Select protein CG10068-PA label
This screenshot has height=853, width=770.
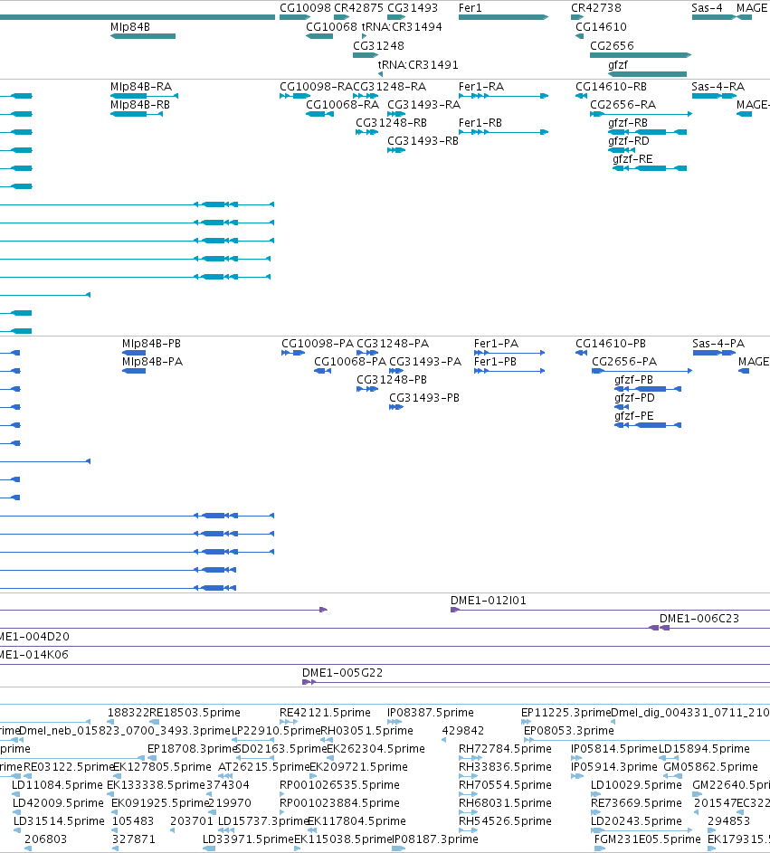tap(350, 362)
